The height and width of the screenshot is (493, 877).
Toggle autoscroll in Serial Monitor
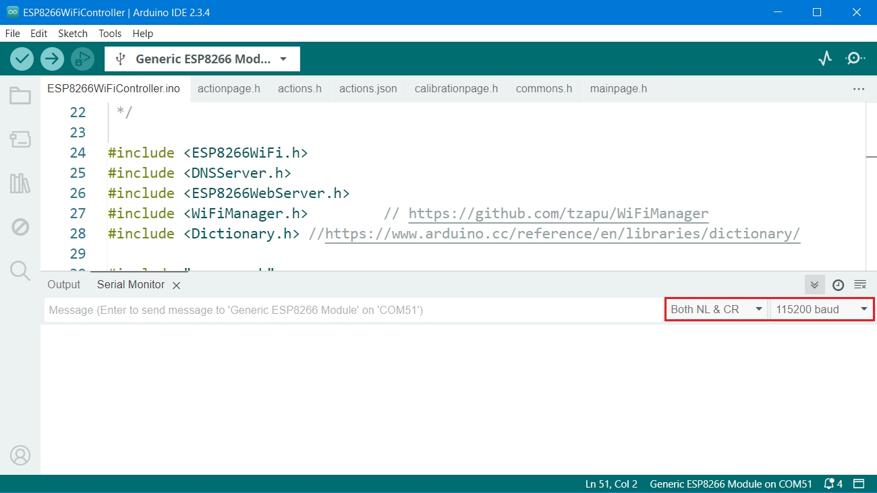point(814,285)
